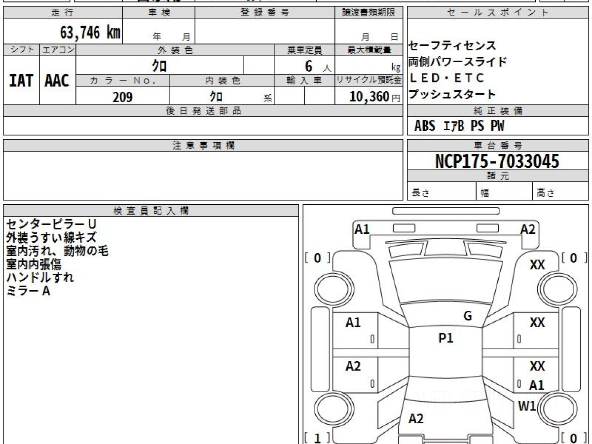This screenshot has height=444, width=592.
Task: Select the 注意事項欄 header bar
Action: coord(203,146)
